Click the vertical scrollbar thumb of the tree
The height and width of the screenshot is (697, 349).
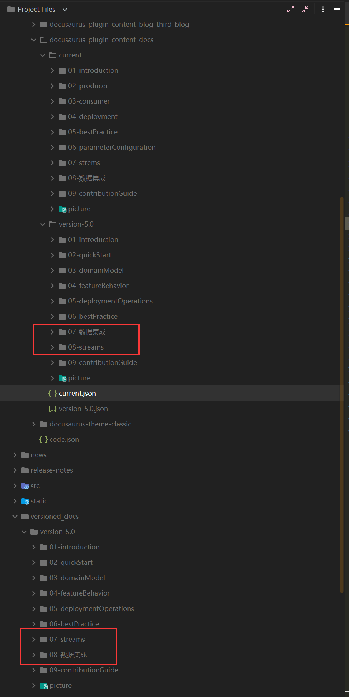pyautogui.click(x=342, y=395)
